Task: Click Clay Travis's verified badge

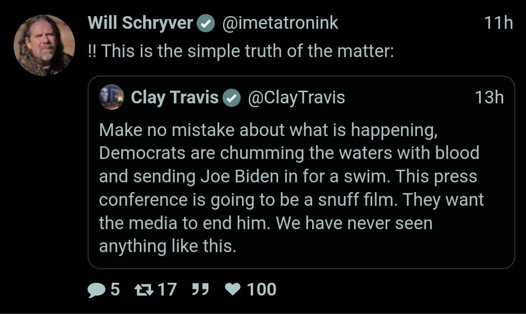Action: 232,98
